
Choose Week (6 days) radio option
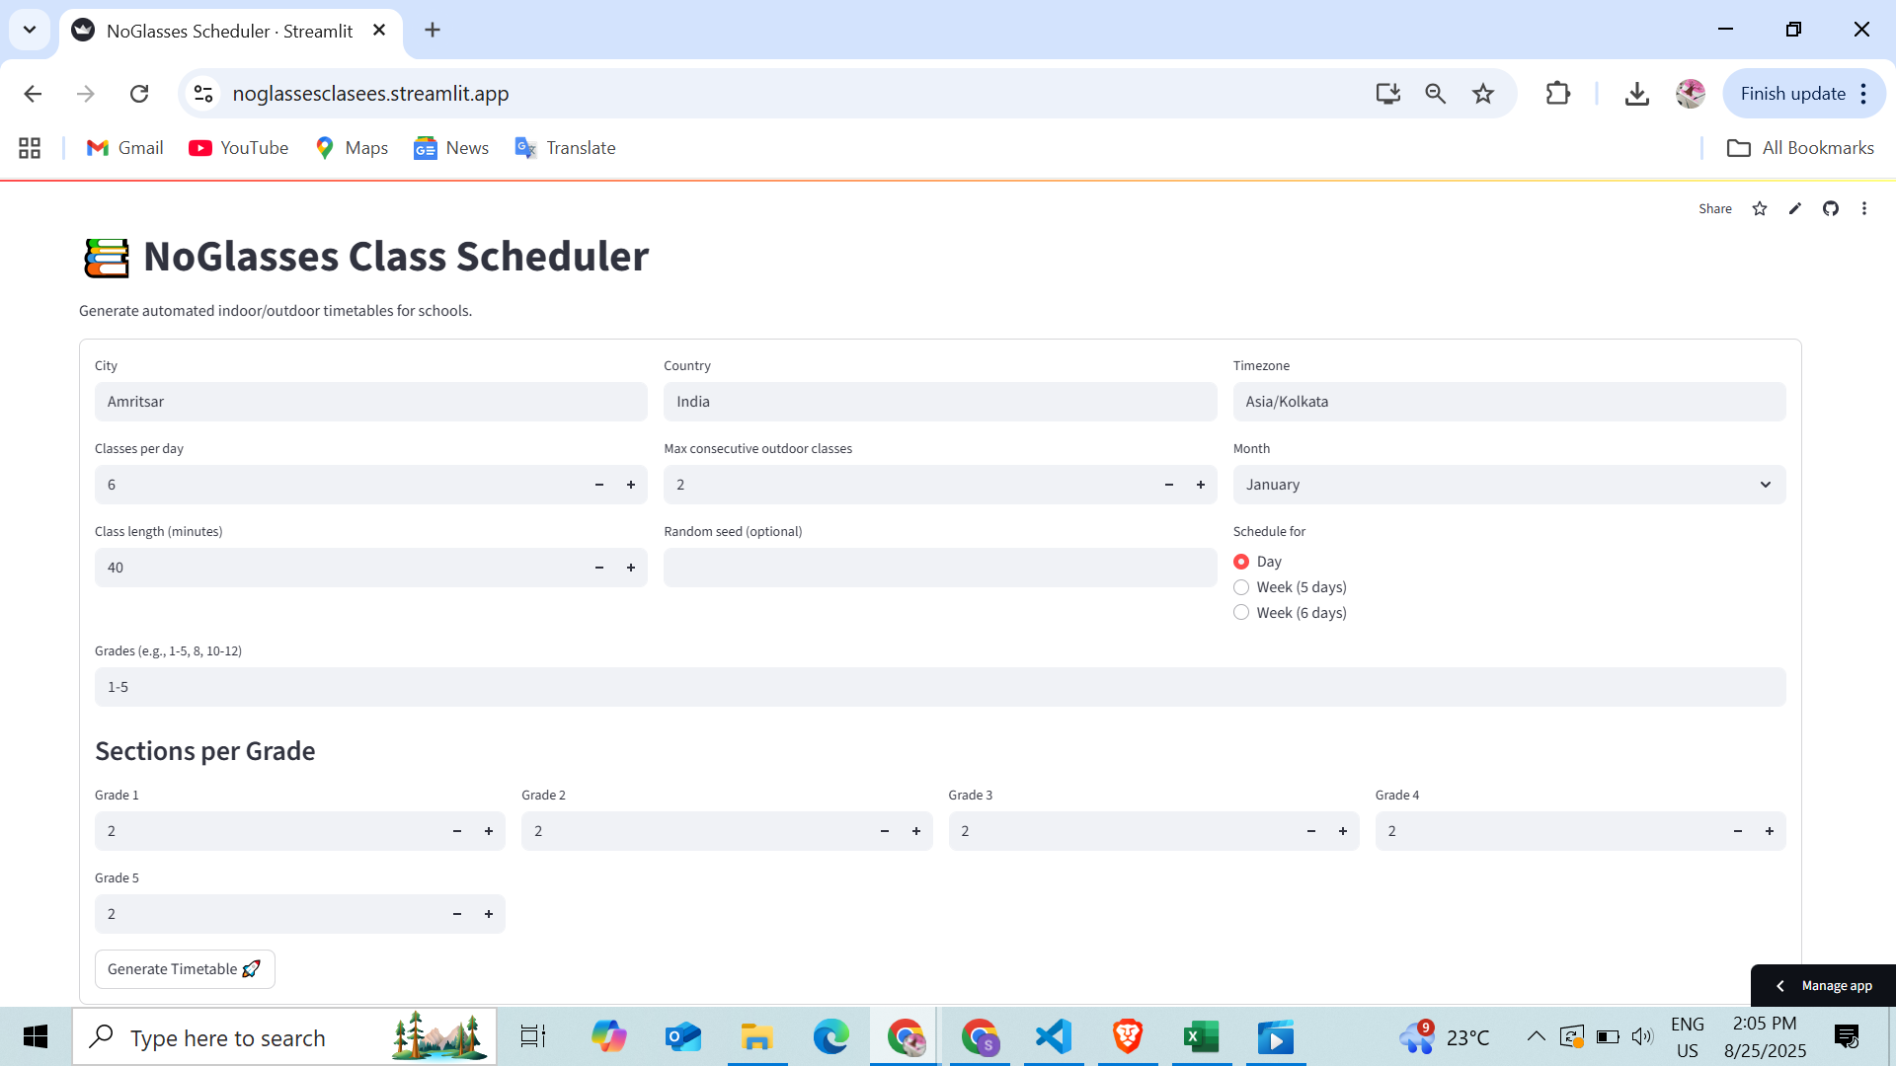1241,613
